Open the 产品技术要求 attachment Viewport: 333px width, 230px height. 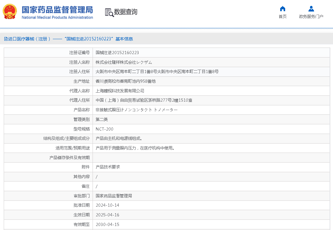pyautogui.click(x=108, y=167)
